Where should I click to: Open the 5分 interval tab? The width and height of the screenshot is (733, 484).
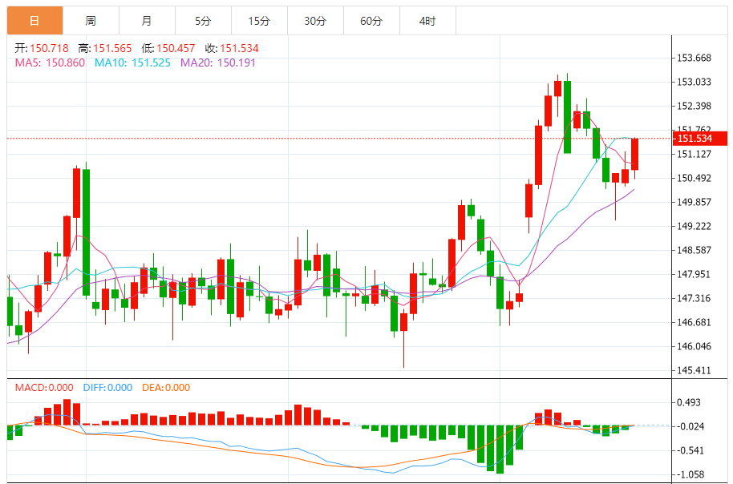203,21
